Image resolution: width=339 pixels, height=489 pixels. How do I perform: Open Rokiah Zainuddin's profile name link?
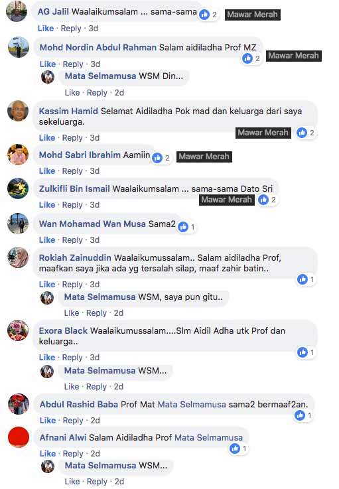point(75,258)
